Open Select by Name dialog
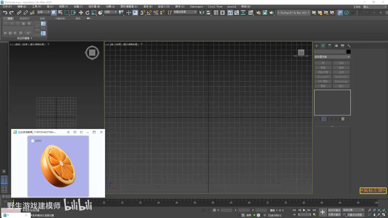The image size is (388, 218). 60,12
